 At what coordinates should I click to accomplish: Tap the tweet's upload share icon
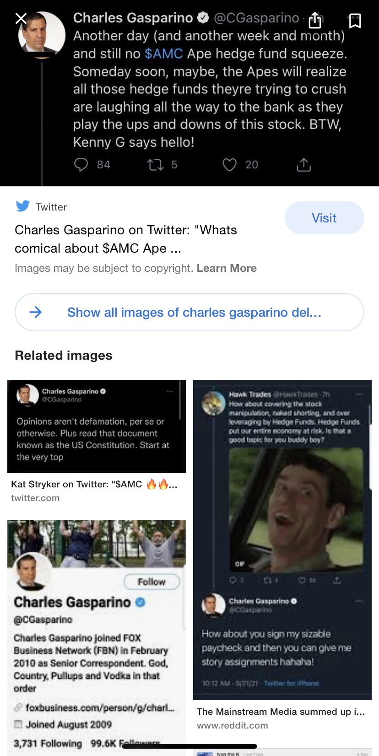coord(303,164)
